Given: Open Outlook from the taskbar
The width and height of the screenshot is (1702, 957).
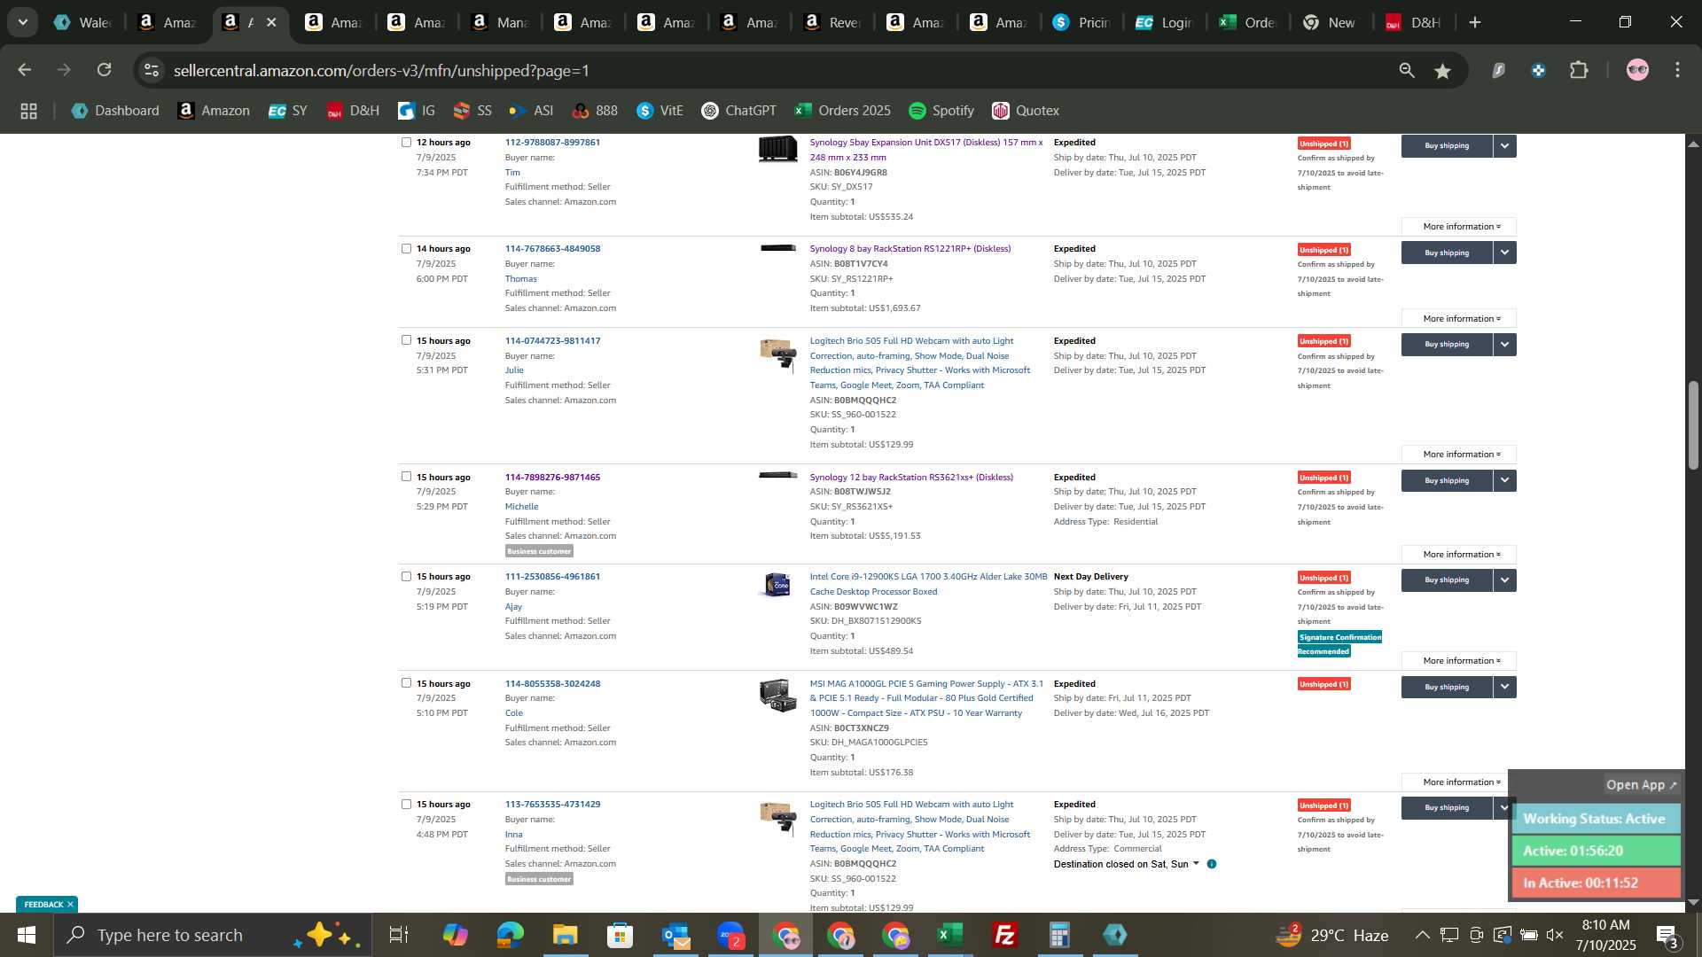Looking at the screenshot, I should pos(675,935).
